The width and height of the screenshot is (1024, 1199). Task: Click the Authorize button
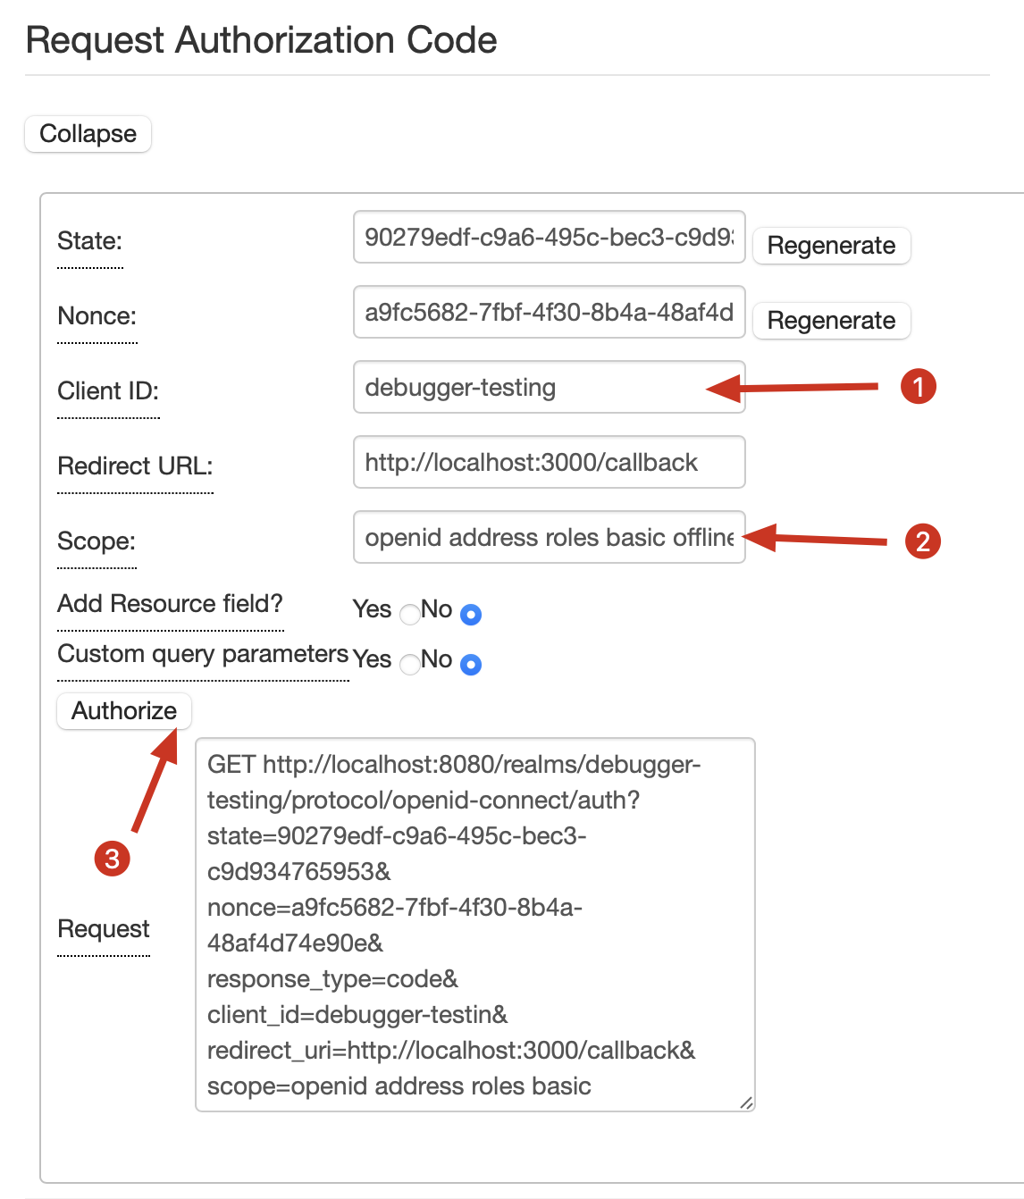124,711
